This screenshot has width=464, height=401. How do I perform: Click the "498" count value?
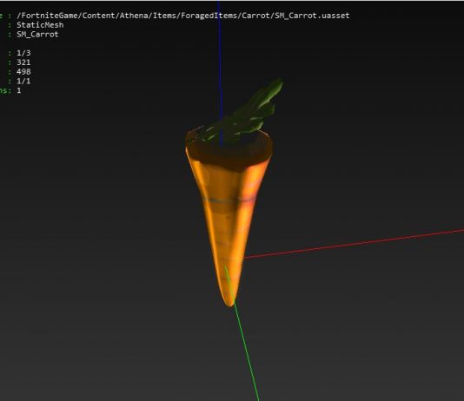[x=23, y=72]
